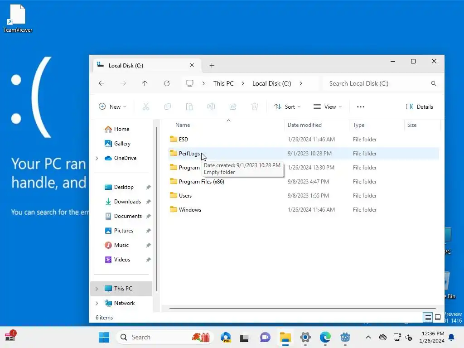Screen dimensions: 464x348
Task: Sort by Size column header
Action: [x=412, y=125]
